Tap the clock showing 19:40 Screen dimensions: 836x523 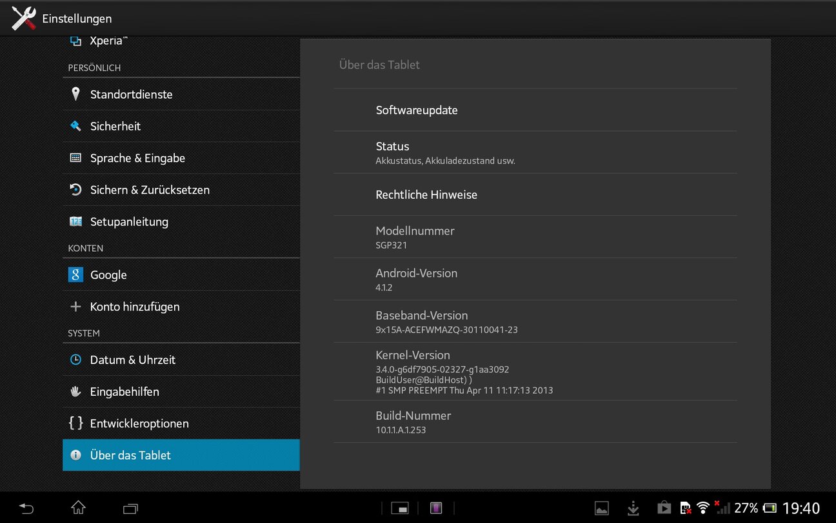(x=801, y=508)
